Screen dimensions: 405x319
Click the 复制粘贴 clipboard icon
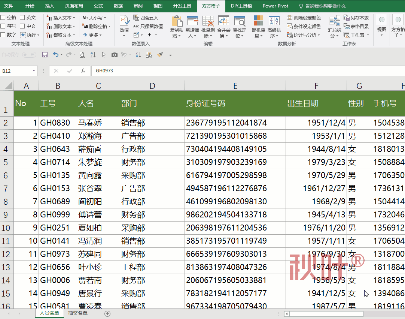click(177, 21)
